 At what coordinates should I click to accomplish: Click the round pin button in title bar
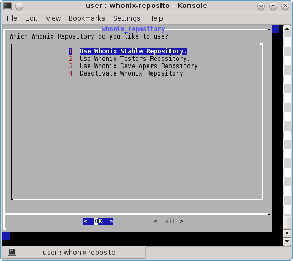[19, 6]
